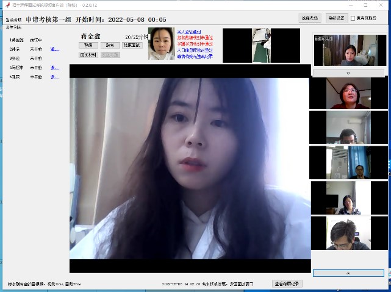Select the bottom examiner video of man looking down
This screenshot has height=292, width=391.
tap(348, 233)
